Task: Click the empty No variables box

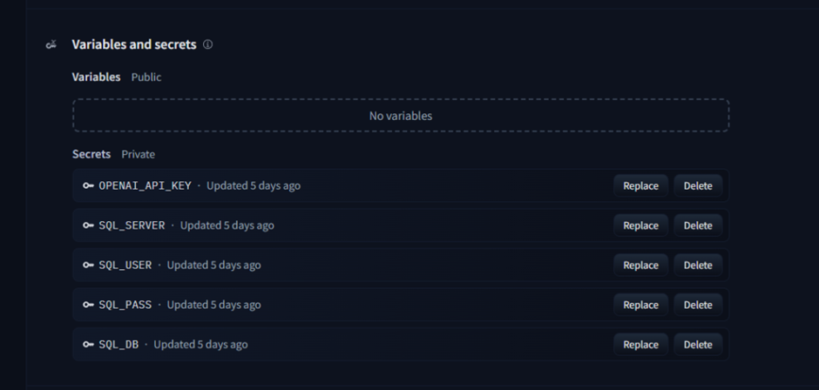Action: pyautogui.click(x=401, y=116)
